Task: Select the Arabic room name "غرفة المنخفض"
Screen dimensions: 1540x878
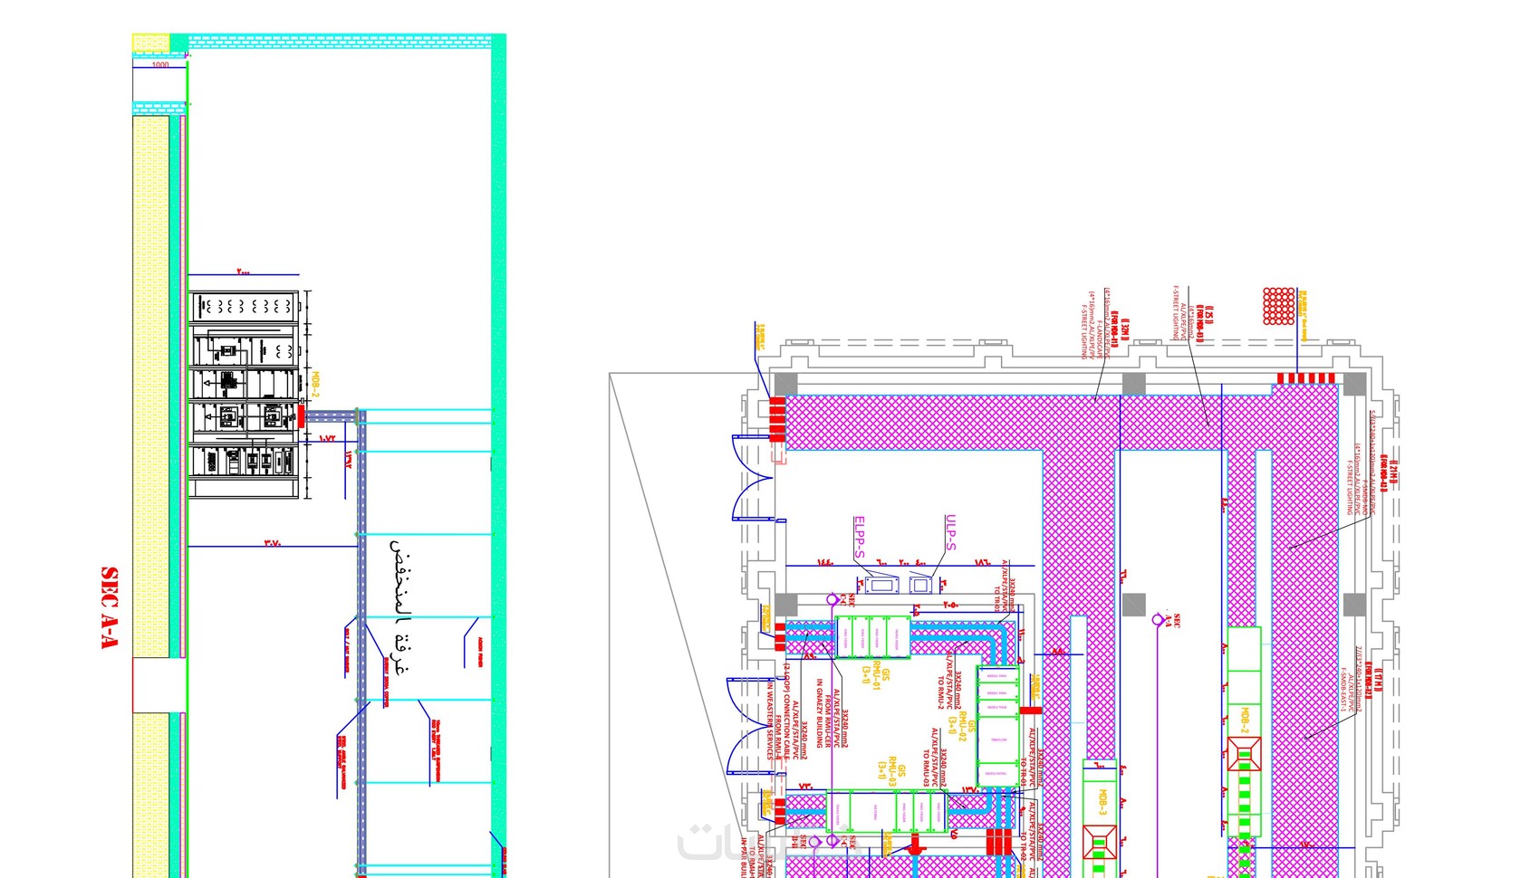Action: point(400,607)
